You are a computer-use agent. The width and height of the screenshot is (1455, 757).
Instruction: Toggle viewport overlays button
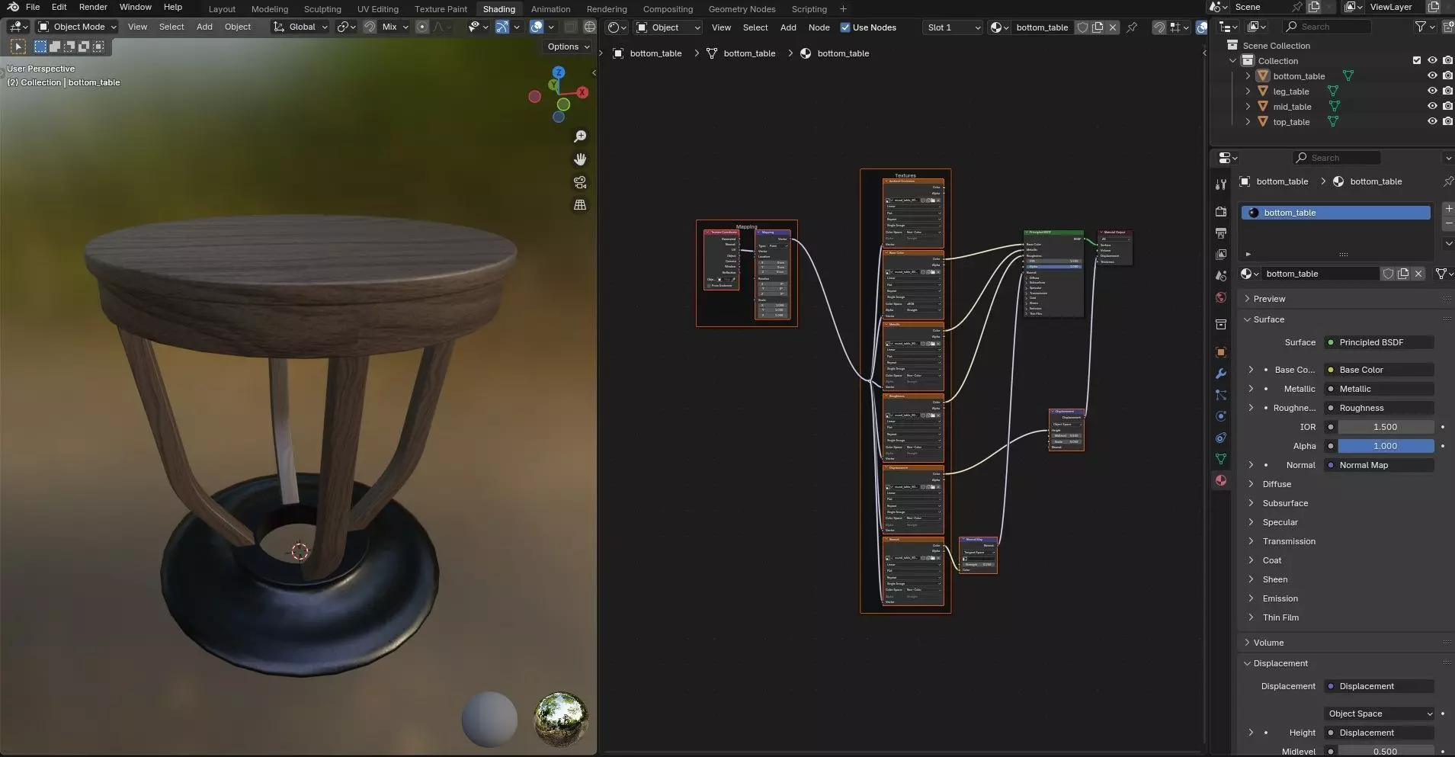pyautogui.click(x=537, y=27)
